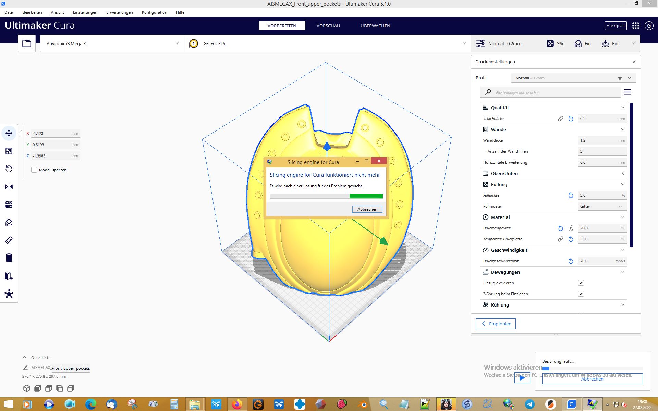Reset Schichtdicke value to default

click(x=571, y=119)
